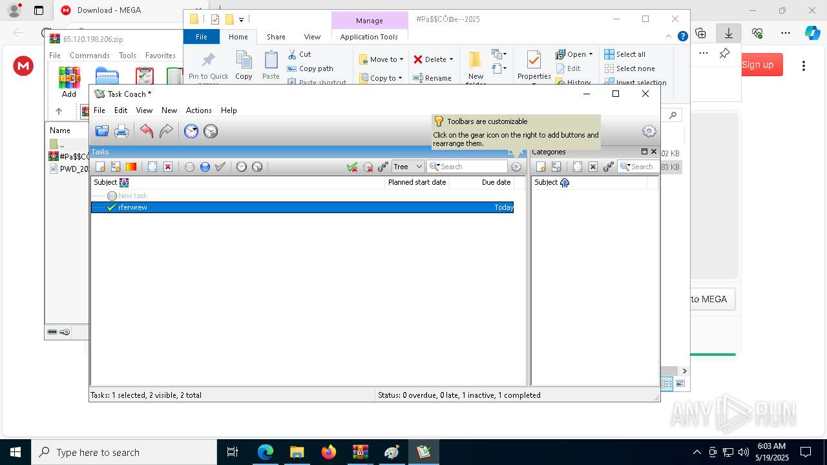Click Sign up button on MEGA page
Image resolution: width=827 pixels, height=465 pixels.
coord(757,65)
